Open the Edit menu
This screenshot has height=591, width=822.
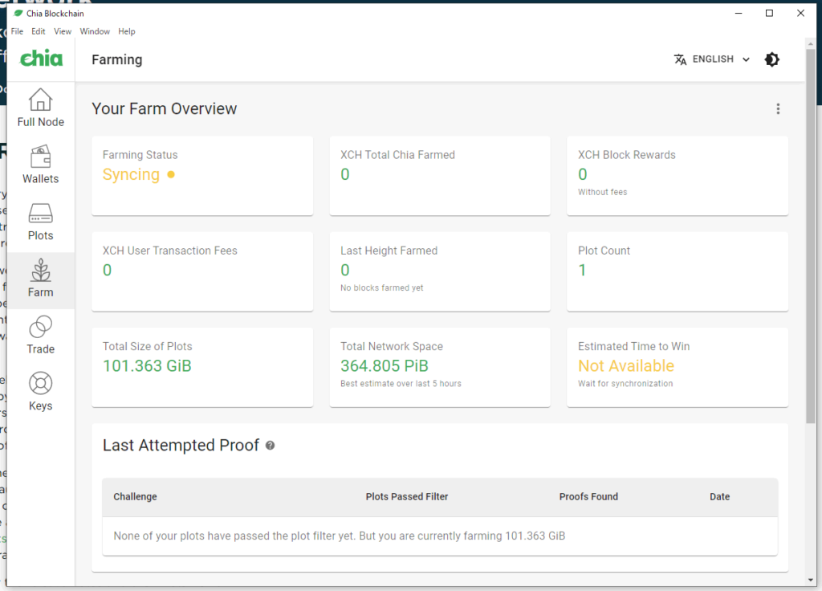[39, 31]
